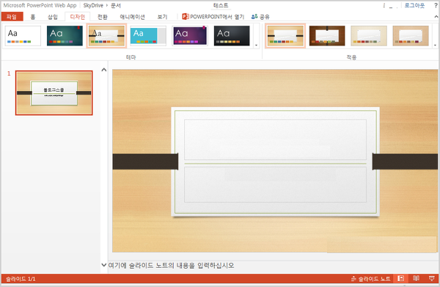
Task: Apply the white Office theme thumbnail
Action: coord(23,36)
